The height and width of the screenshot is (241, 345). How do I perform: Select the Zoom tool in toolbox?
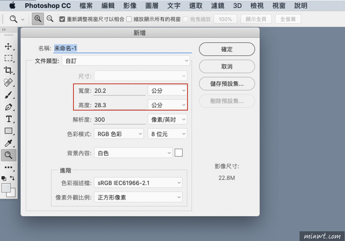(x=9, y=155)
